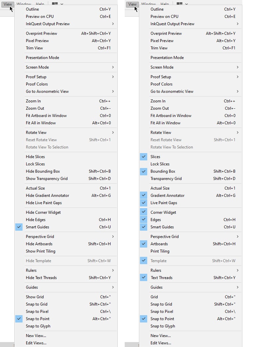This screenshot has width=254, height=347.
Task: Toggle the checked Bounding Box item
Action: 144,171
